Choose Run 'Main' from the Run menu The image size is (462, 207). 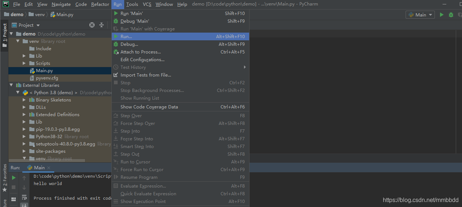pos(180,13)
